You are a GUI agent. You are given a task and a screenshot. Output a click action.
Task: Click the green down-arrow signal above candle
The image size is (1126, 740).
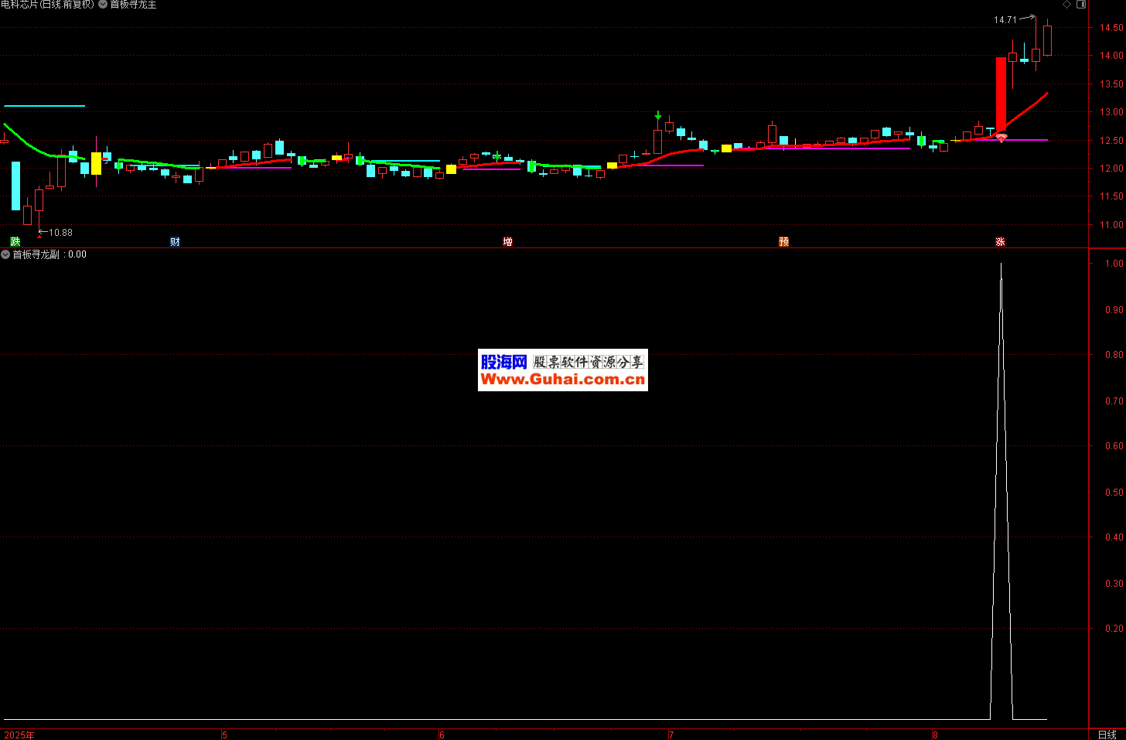pyautogui.click(x=658, y=115)
